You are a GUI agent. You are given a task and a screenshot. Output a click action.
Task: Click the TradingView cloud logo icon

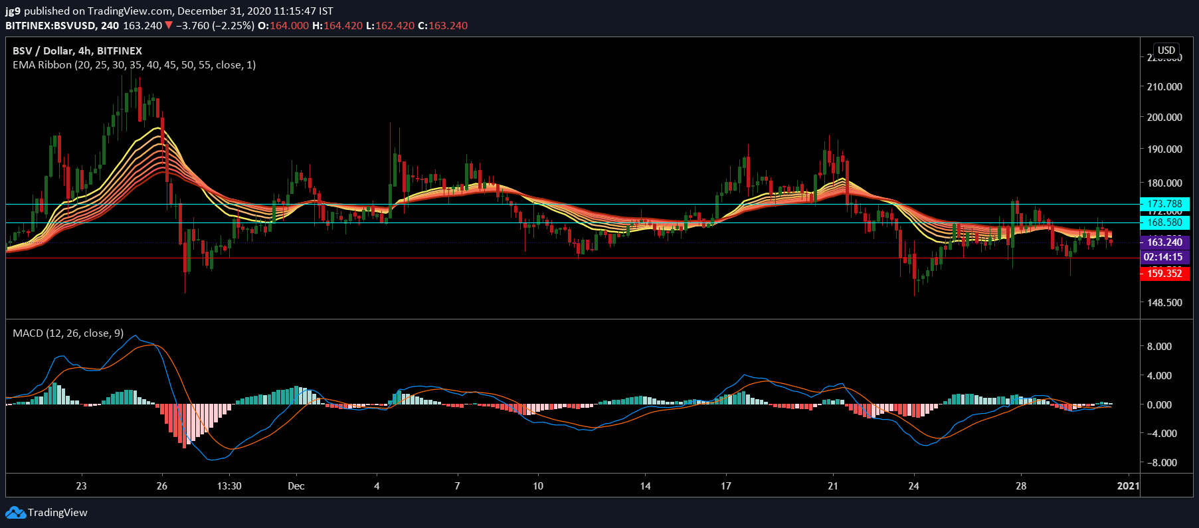[15, 513]
